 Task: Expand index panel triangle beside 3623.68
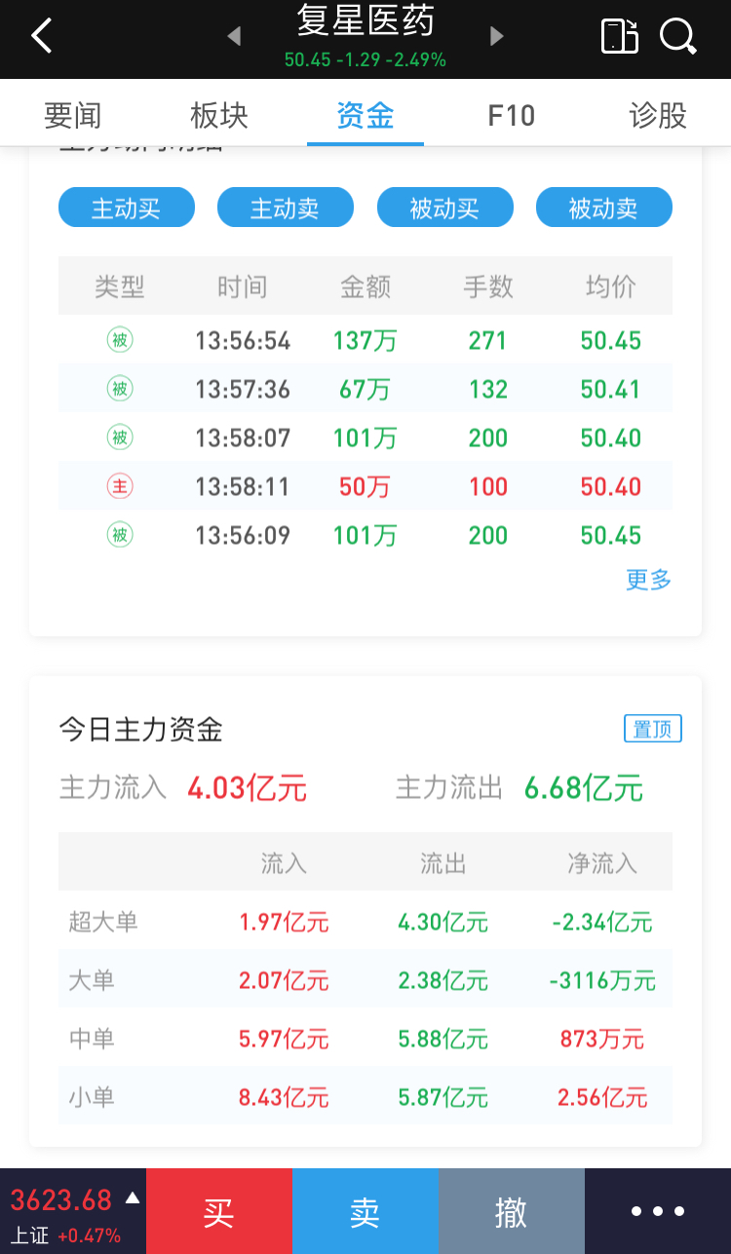[x=133, y=1197]
